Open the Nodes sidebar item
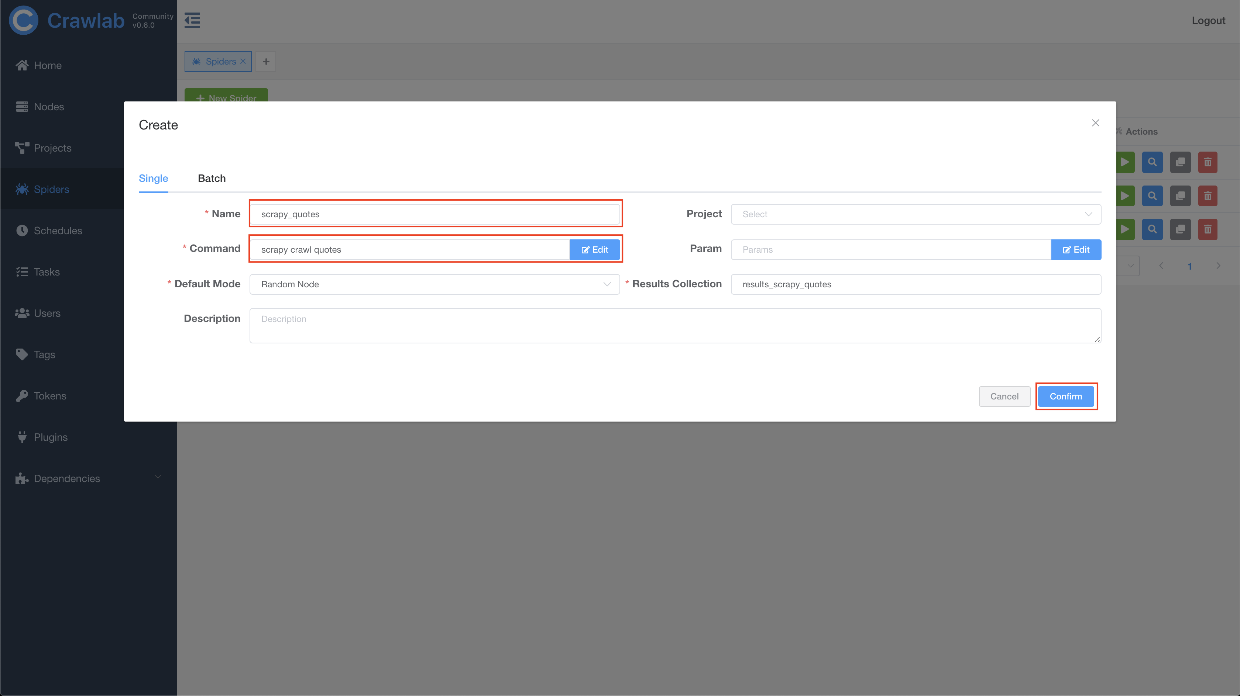1240x696 pixels. tap(89, 107)
